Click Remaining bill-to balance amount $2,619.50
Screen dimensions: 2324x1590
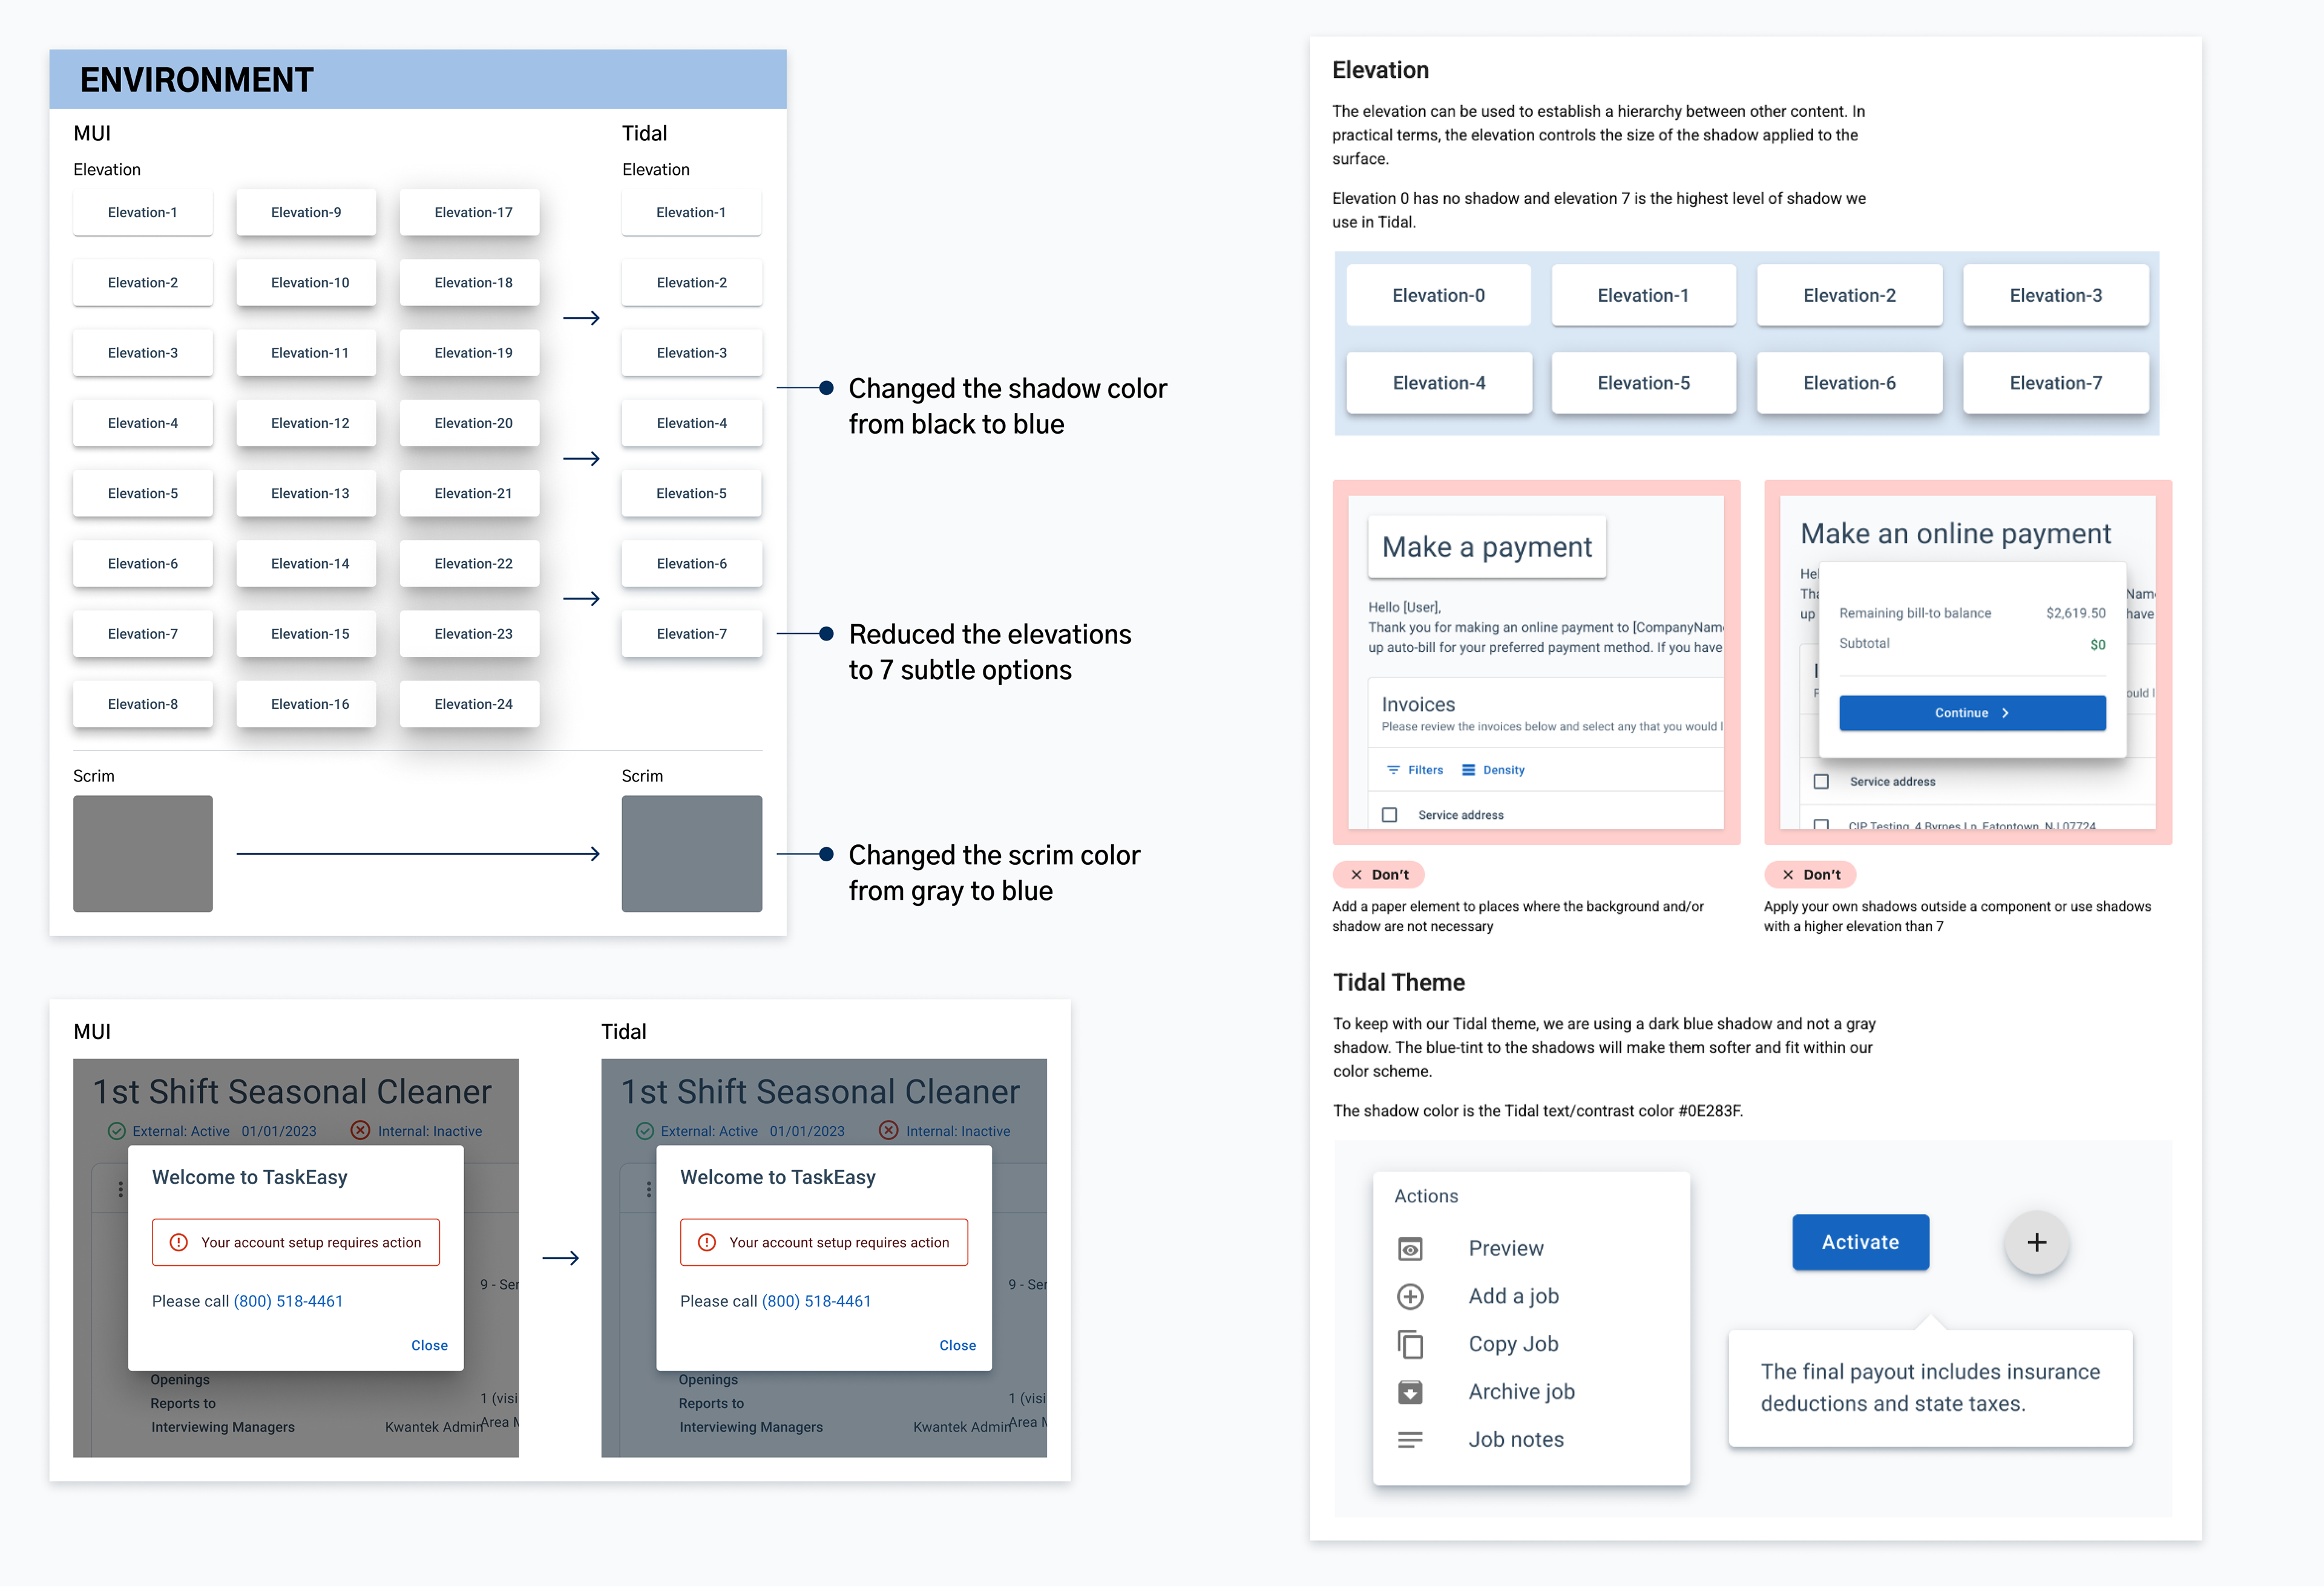point(2075,614)
